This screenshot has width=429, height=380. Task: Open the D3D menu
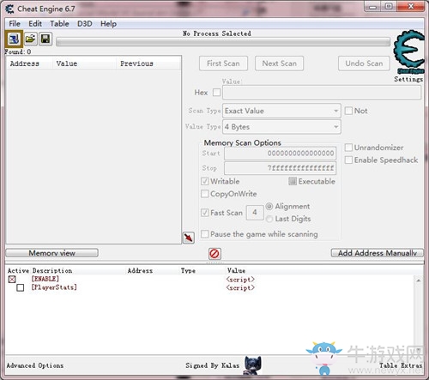pos(85,24)
